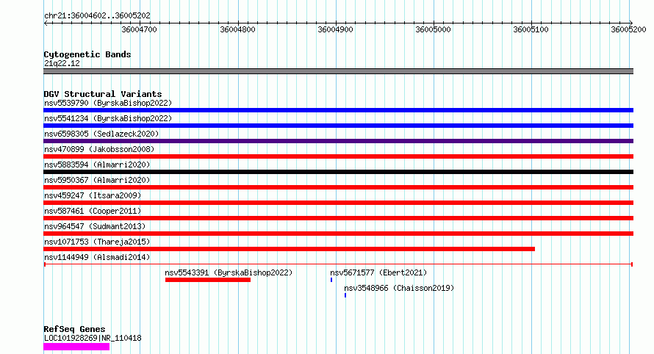Click ruler position 36004900

[x=335, y=29]
